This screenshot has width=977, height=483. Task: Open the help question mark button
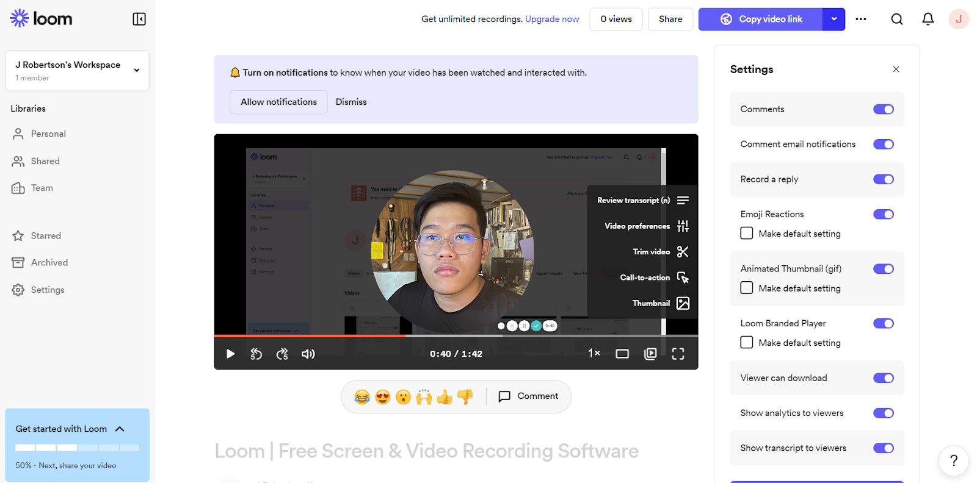pos(954,460)
